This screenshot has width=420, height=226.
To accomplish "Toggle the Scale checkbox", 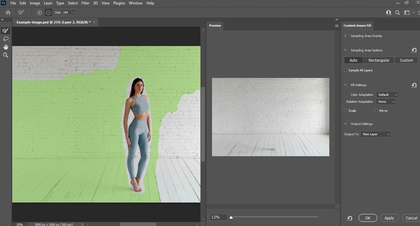I will tap(346, 110).
